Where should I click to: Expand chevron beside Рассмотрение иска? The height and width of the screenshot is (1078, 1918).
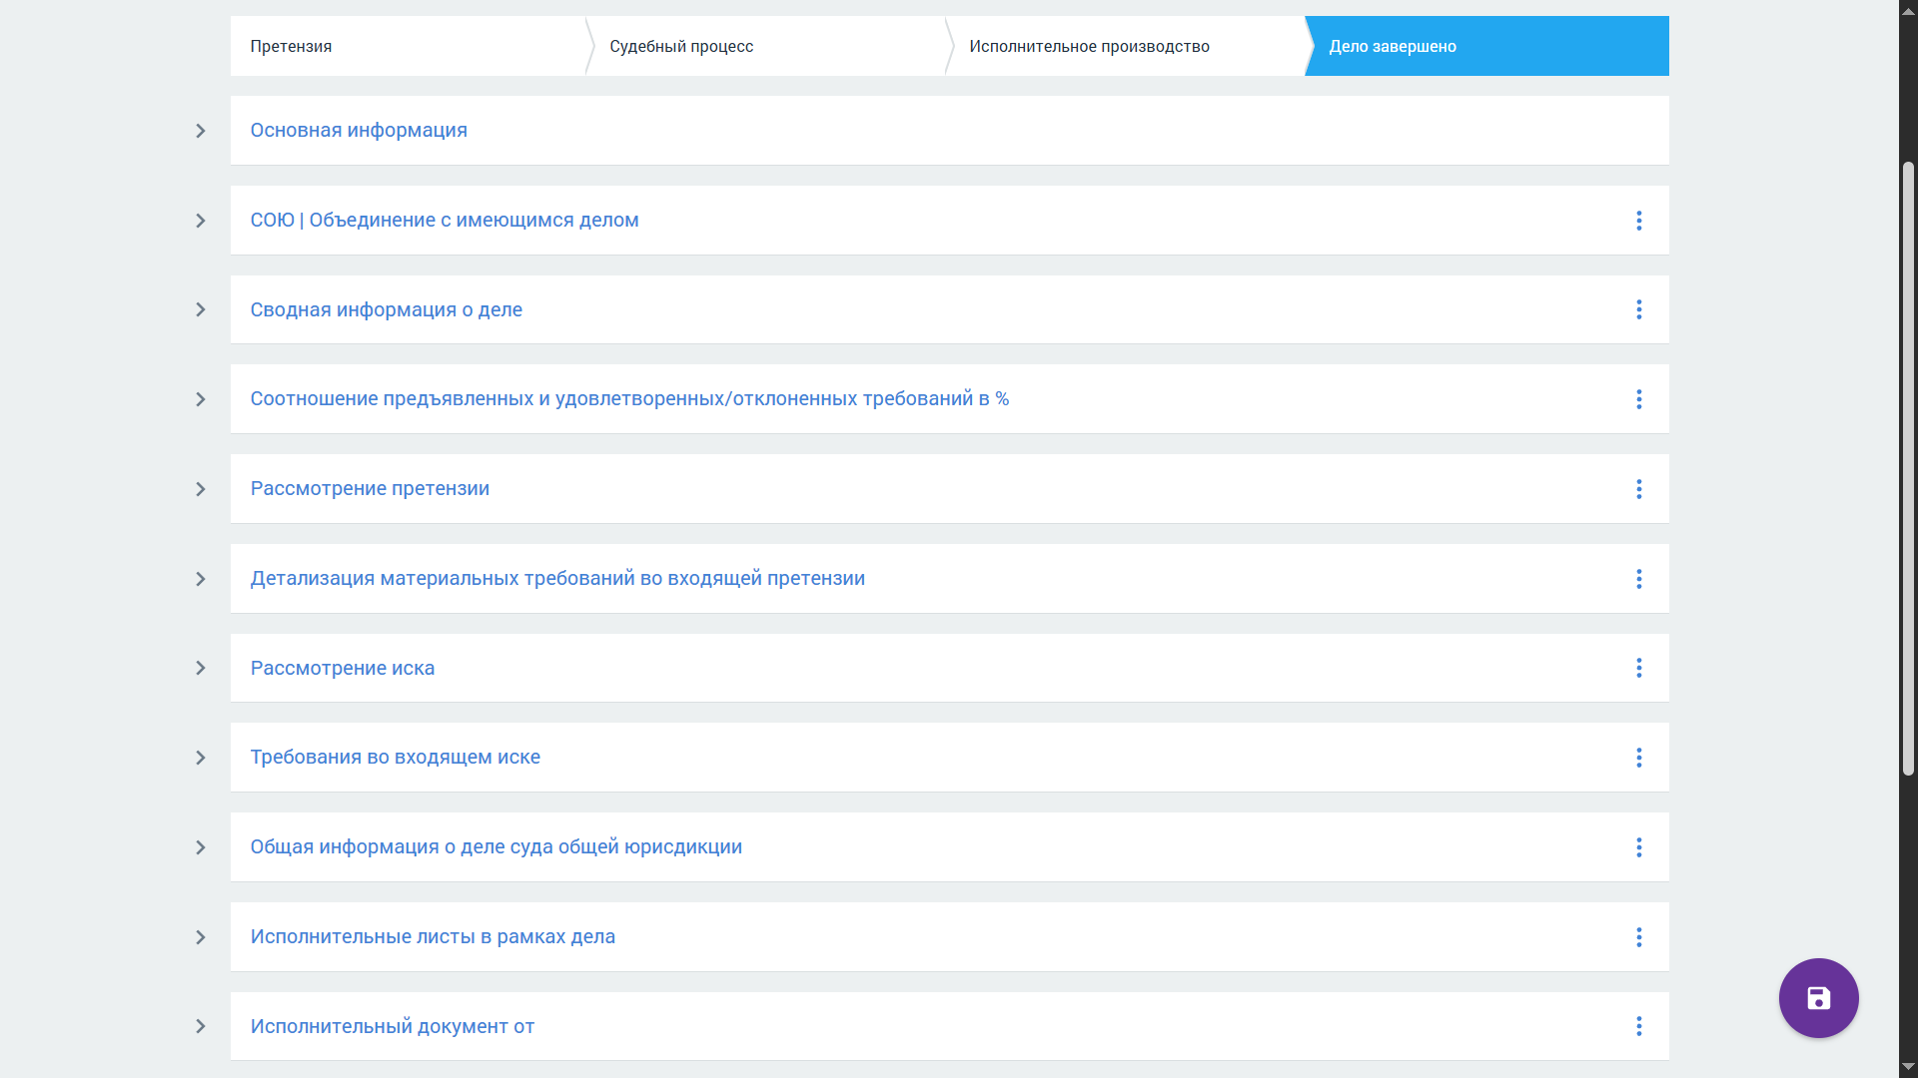201,668
